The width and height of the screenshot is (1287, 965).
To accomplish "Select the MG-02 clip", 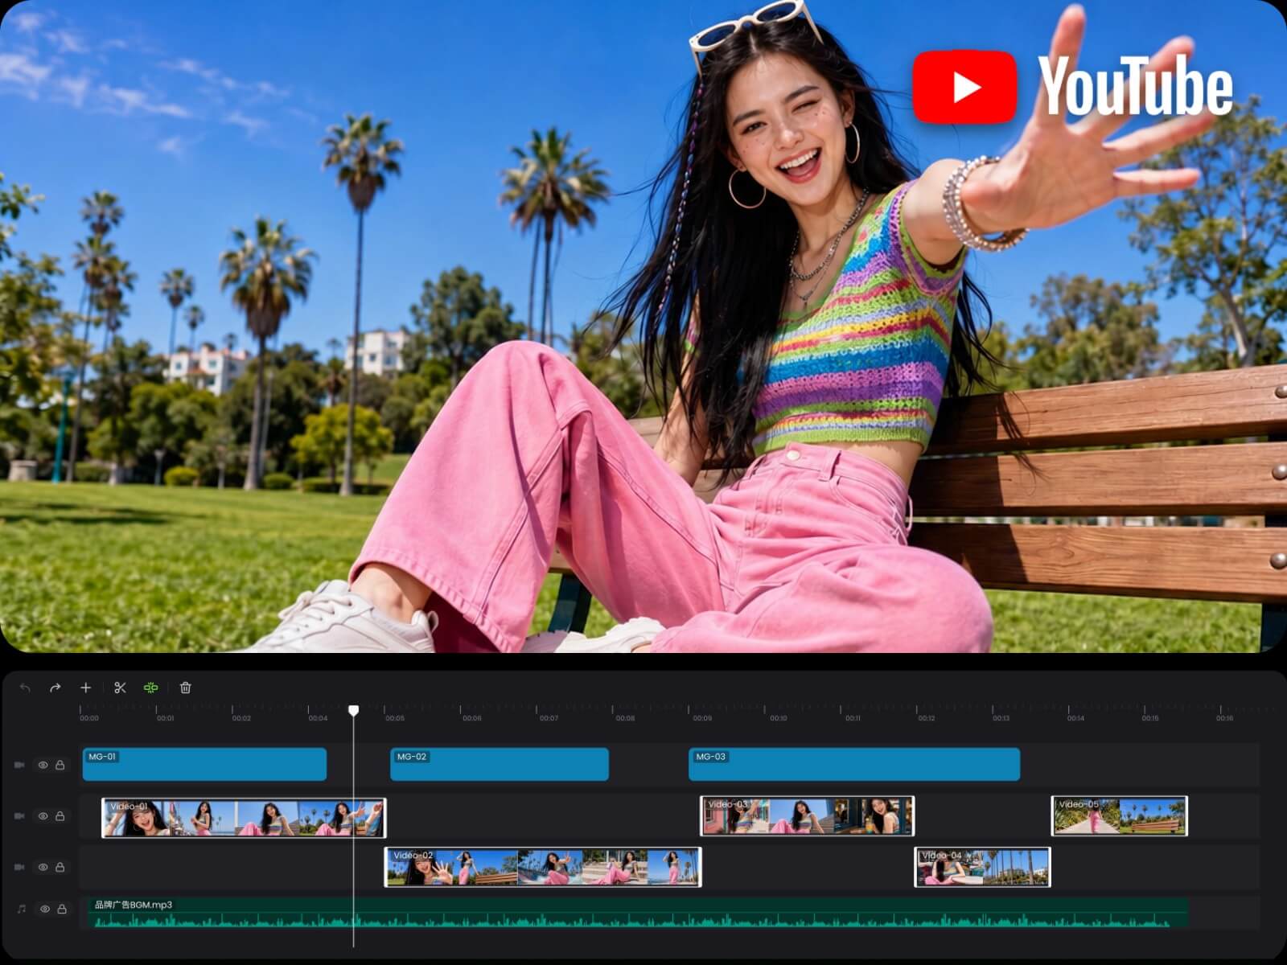I will click(x=500, y=764).
